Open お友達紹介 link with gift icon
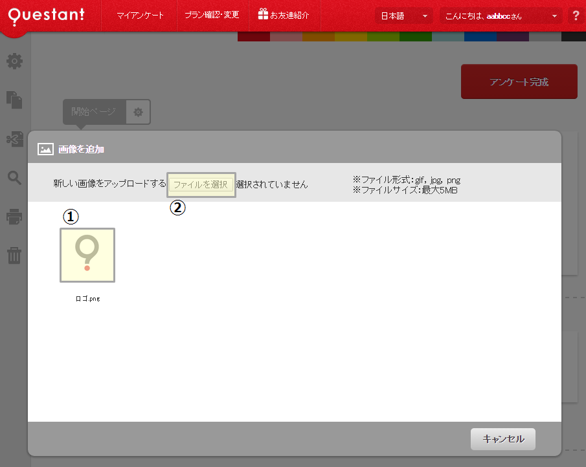 [284, 15]
